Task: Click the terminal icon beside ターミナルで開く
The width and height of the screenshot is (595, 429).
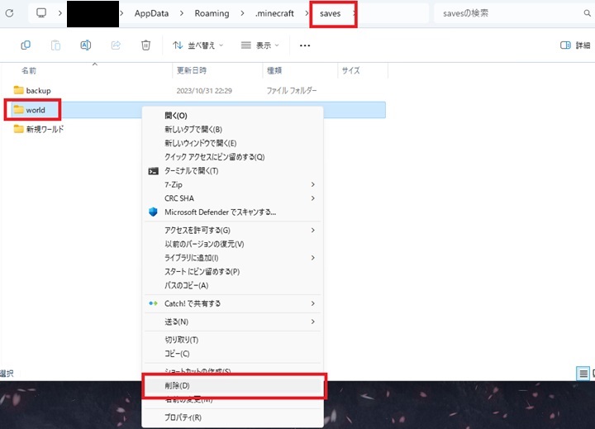Action: 154,171
